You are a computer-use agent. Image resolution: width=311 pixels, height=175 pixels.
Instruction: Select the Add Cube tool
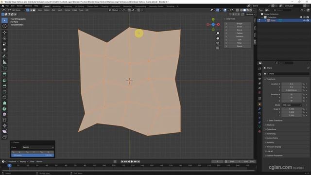4,69
